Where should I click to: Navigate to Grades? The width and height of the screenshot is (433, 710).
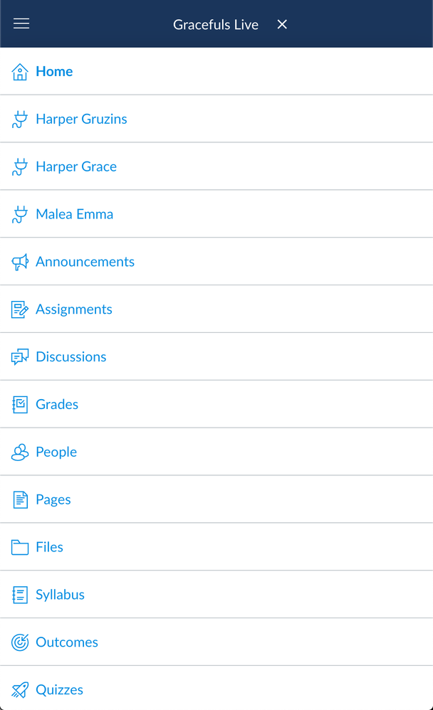[57, 404]
